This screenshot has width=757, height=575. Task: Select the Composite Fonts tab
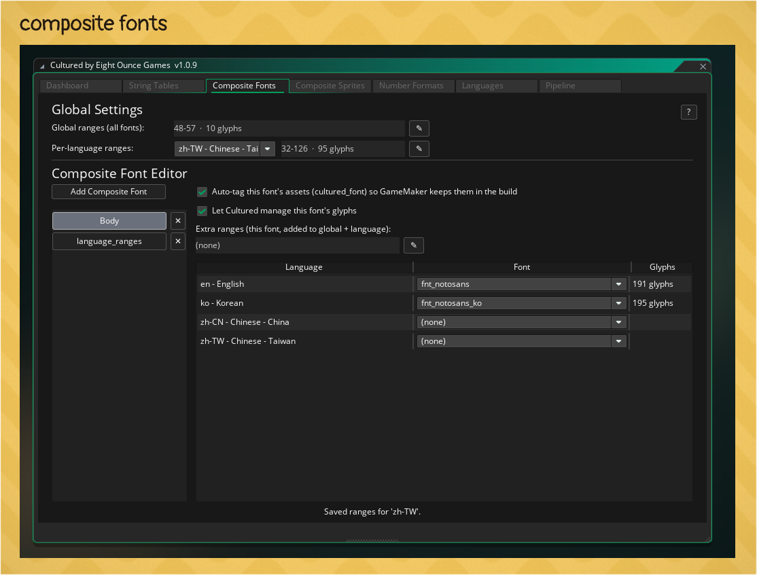(247, 86)
